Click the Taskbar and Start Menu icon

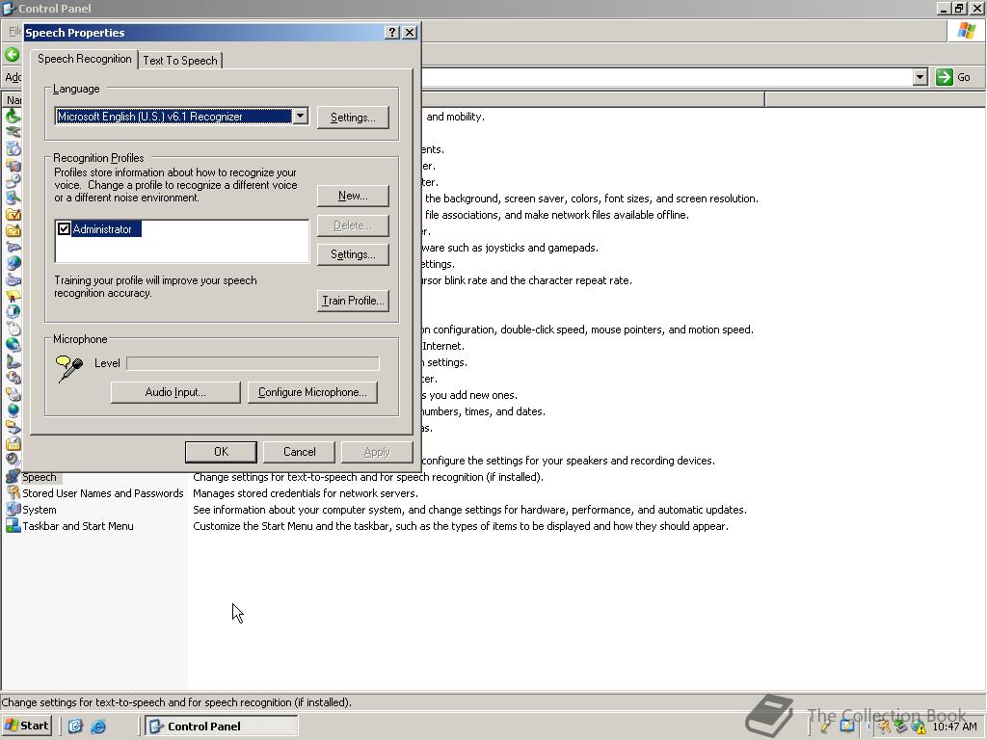13,525
